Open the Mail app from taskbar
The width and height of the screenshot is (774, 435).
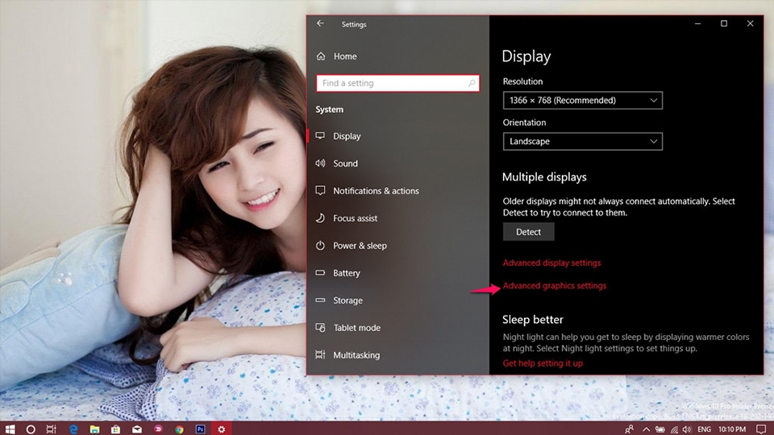pyautogui.click(x=137, y=429)
